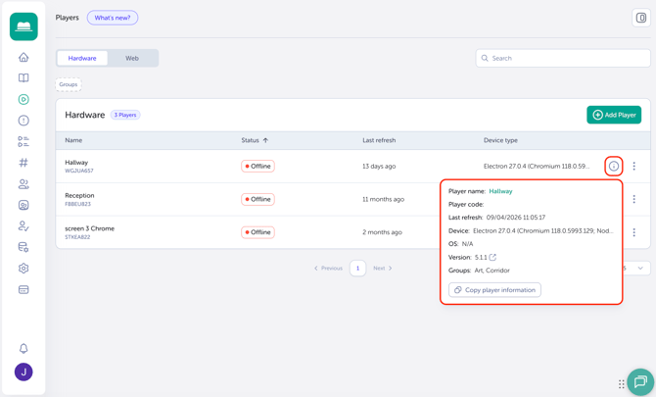
Task: Click the '2 months ago' cell
Action: (382, 232)
